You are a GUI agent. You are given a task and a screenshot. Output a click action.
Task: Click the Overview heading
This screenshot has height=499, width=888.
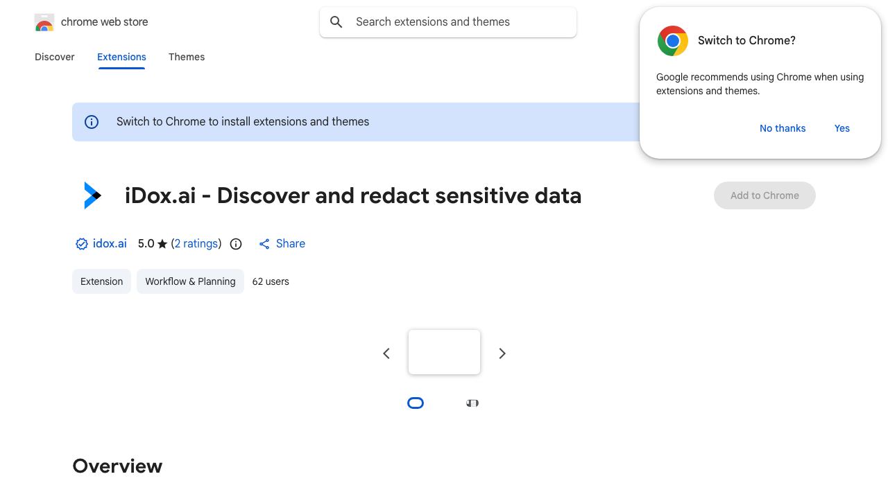point(117,466)
